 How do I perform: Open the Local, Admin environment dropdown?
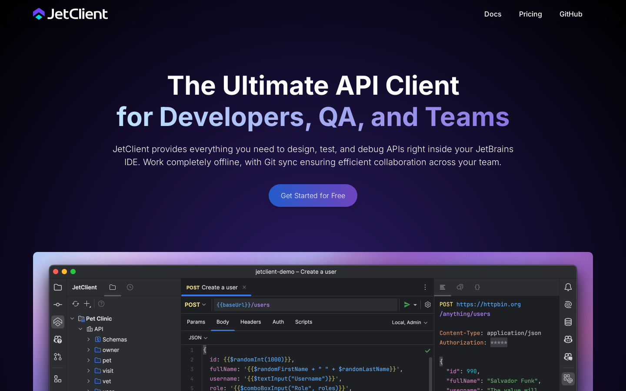pyautogui.click(x=410, y=322)
